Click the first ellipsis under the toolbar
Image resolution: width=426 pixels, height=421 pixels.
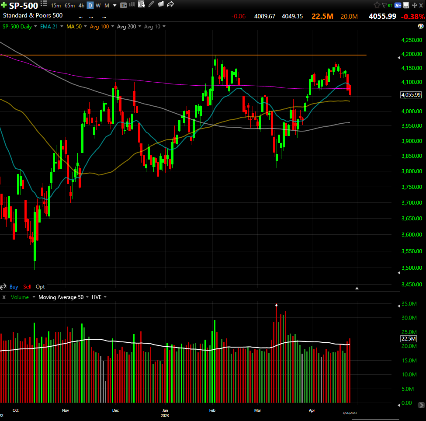pyautogui.click(x=80, y=17)
